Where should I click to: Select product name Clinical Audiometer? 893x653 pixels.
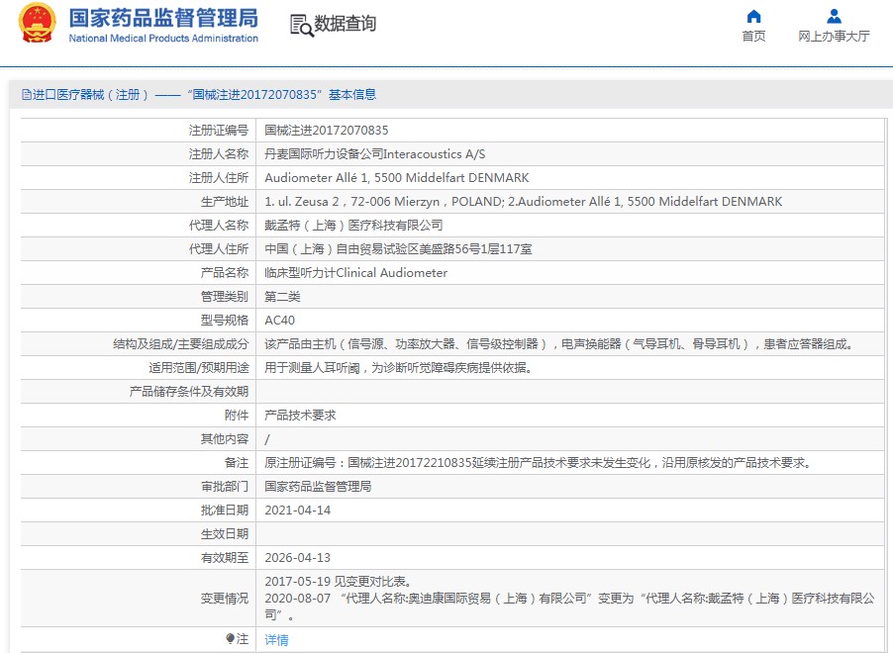(356, 273)
